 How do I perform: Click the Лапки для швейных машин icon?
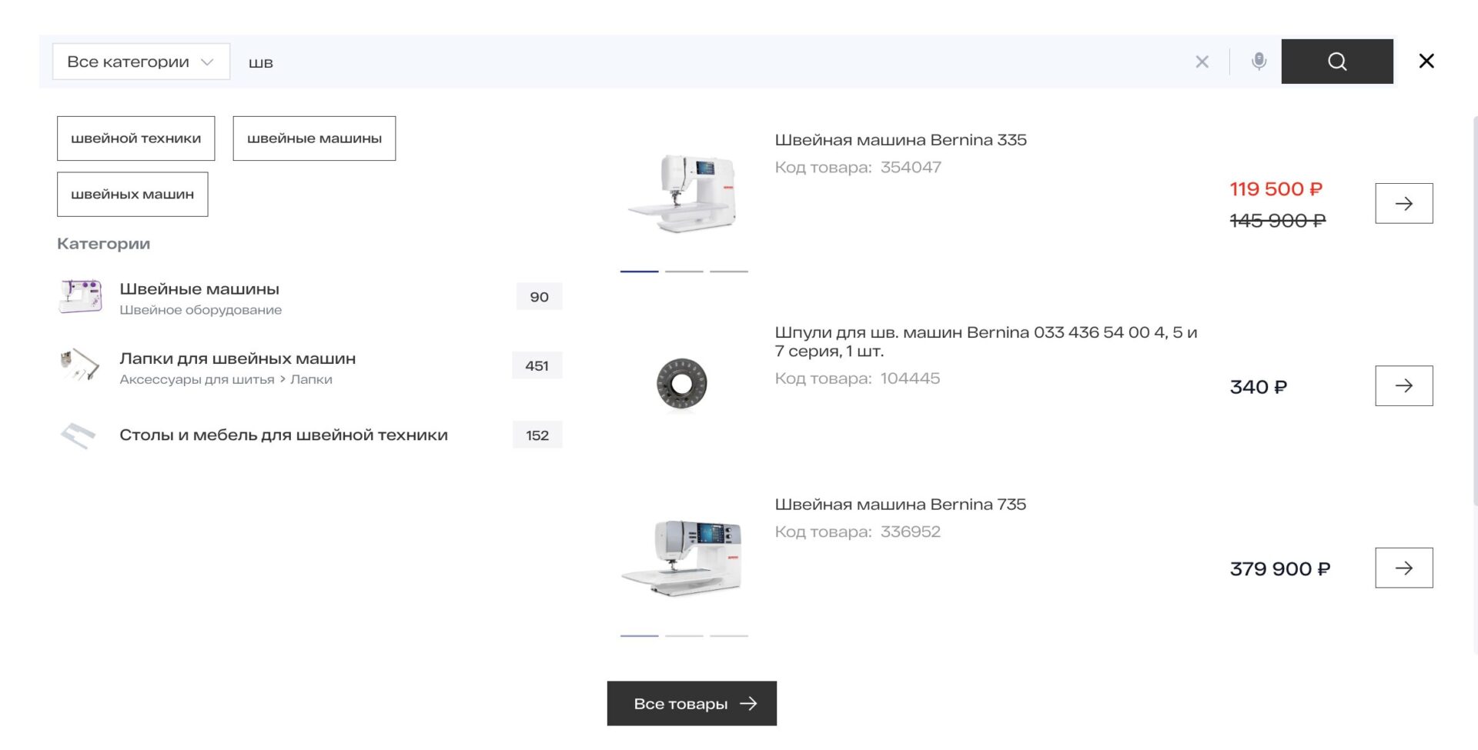[81, 365]
